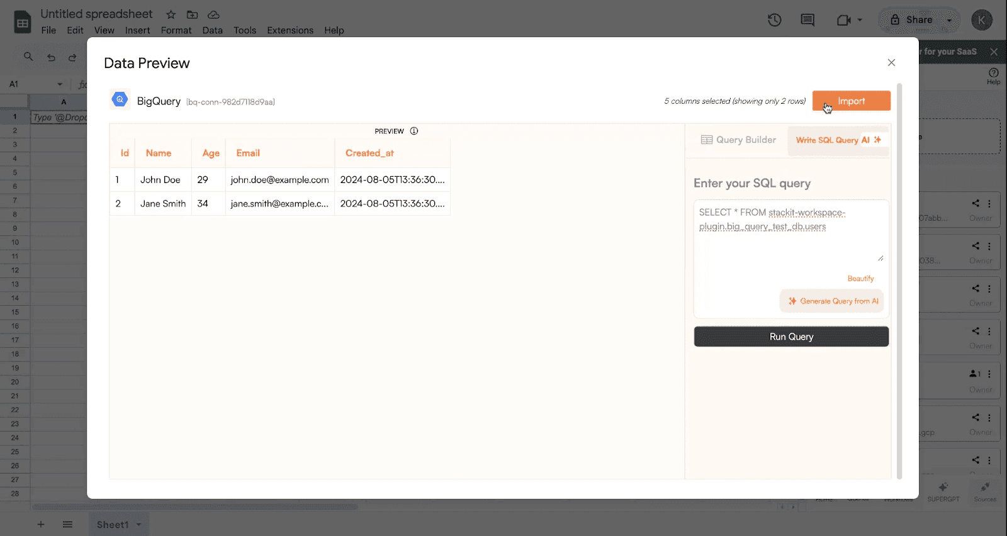Open the Edit menu

coord(75,30)
